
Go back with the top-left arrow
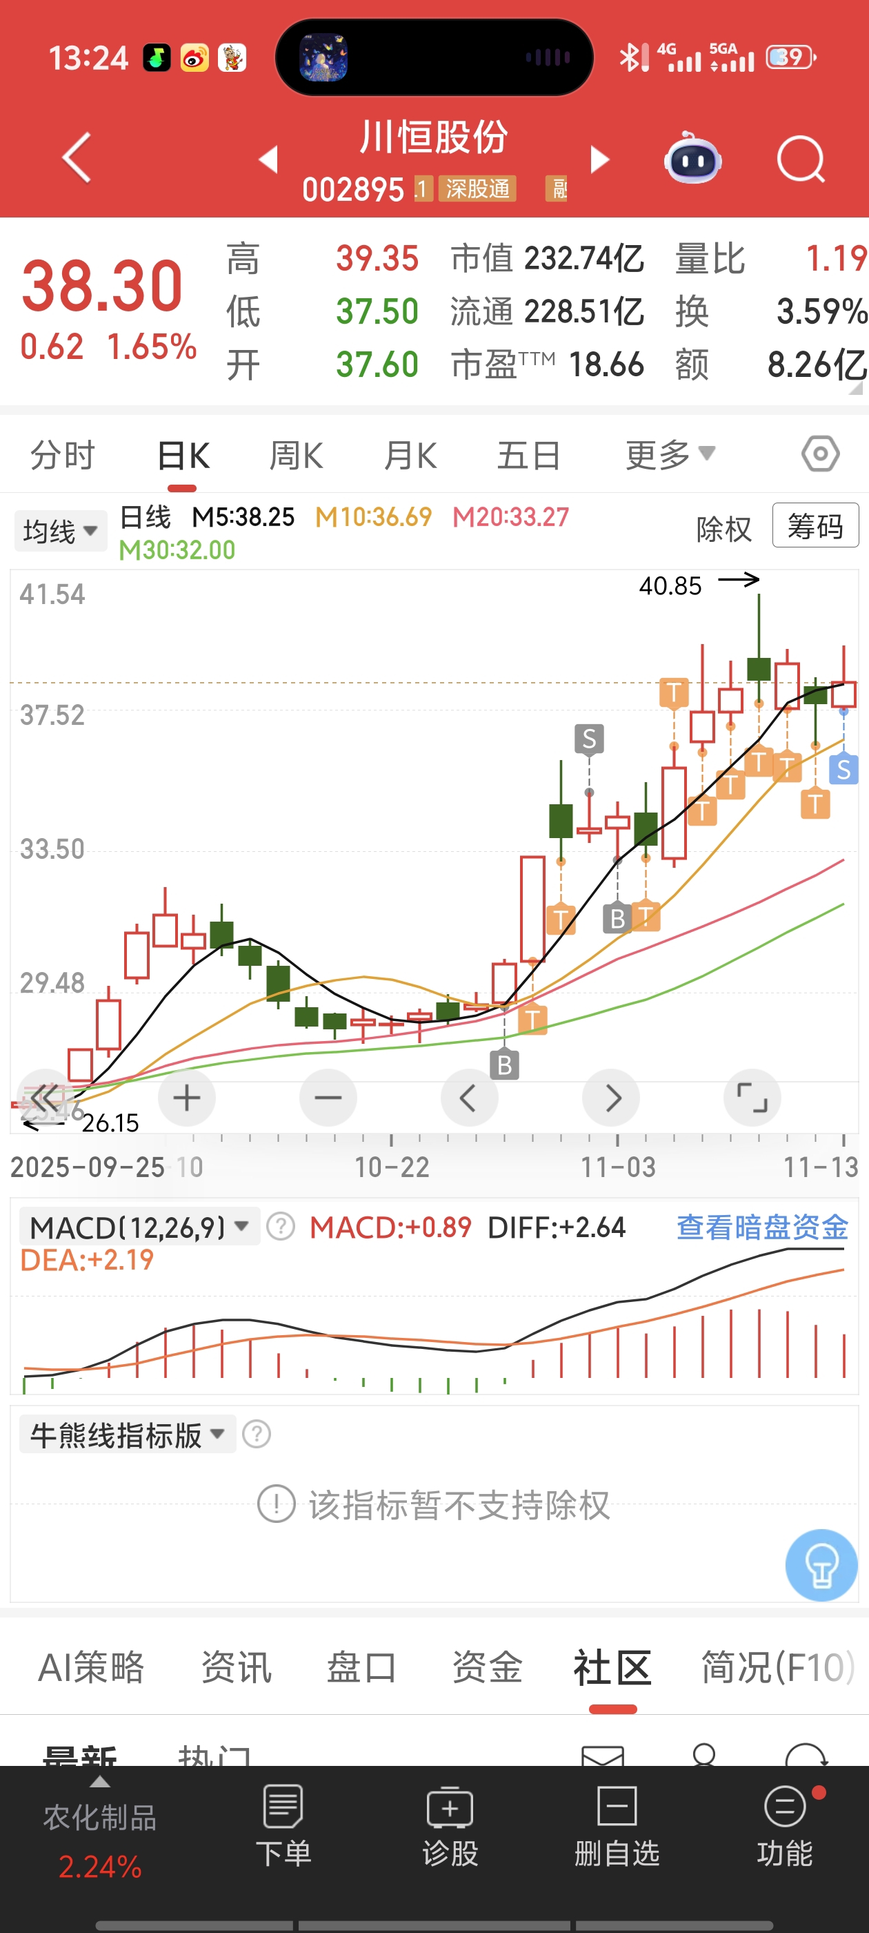click(76, 157)
